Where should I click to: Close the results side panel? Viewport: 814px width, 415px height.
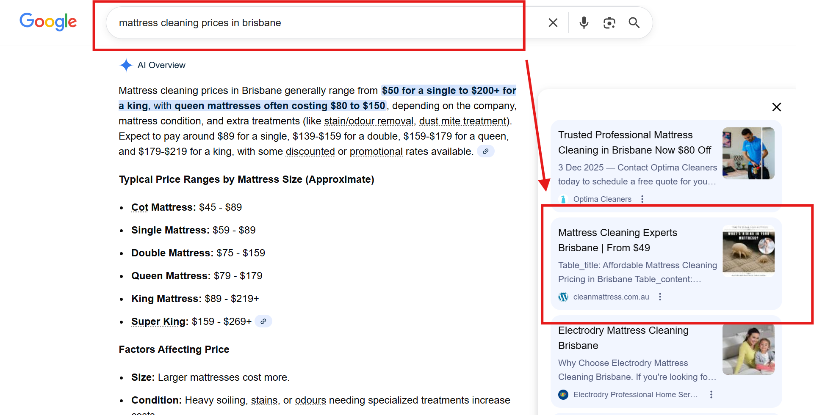pos(777,107)
